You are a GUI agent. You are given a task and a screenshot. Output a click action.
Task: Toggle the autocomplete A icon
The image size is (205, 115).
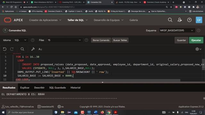point(40,49)
